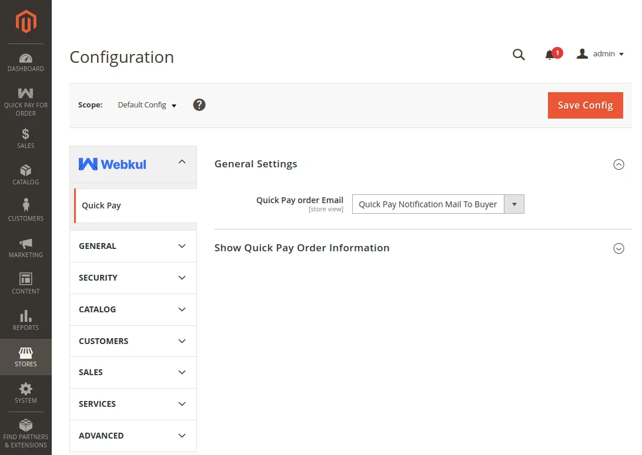The width and height of the screenshot is (642, 455).
Task: Select the Quick Pay tab item
Action: pos(102,205)
